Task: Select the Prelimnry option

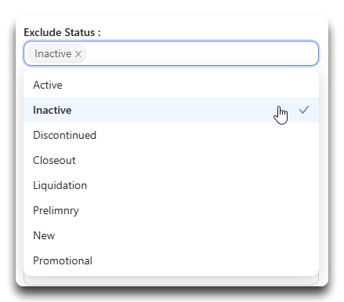Action: click(171, 210)
